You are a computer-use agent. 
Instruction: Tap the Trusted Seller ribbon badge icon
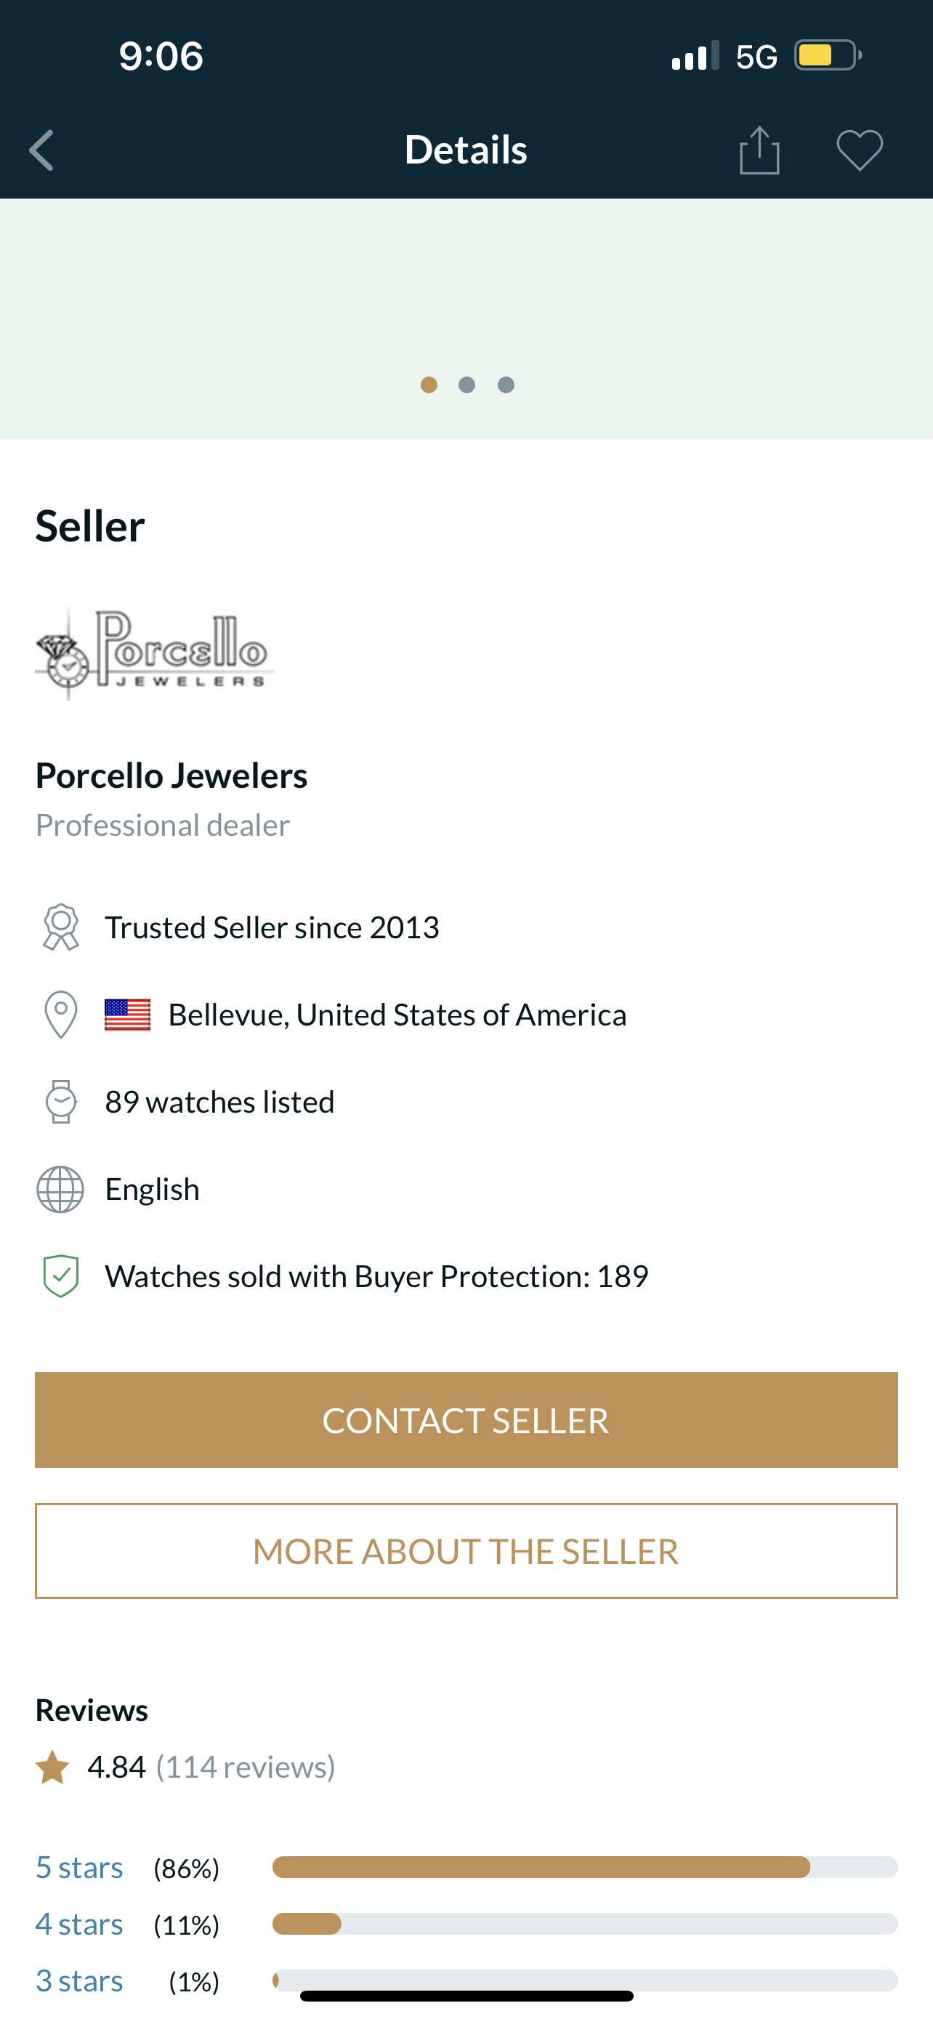point(60,927)
